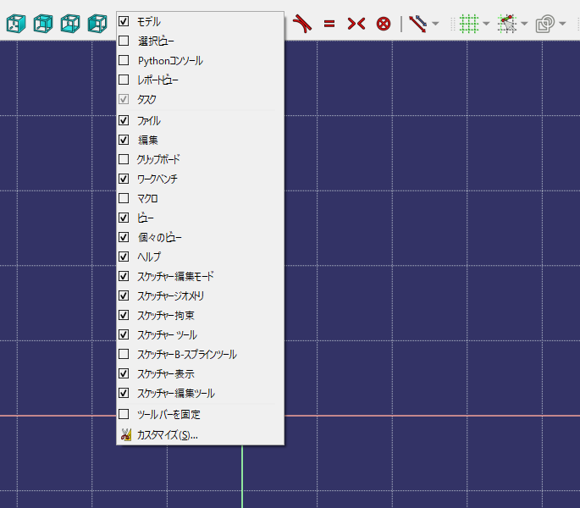Switch to the right side view cube
580x508 pixels.
point(16,24)
